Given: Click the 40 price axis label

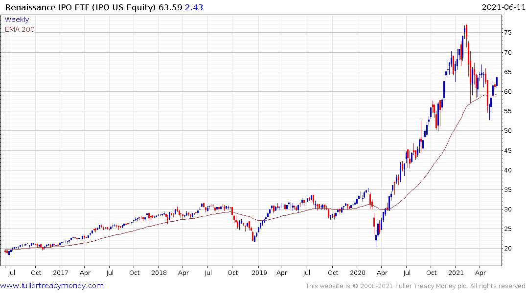Looking at the screenshot, I should (x=507, y=170).
